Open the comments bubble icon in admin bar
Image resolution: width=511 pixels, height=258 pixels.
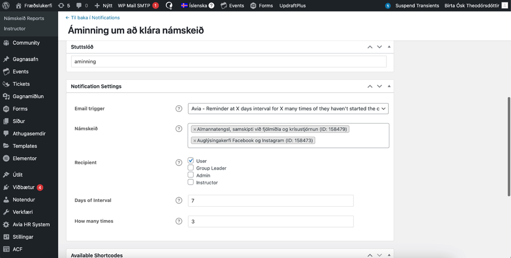click(x=79, y=5)
